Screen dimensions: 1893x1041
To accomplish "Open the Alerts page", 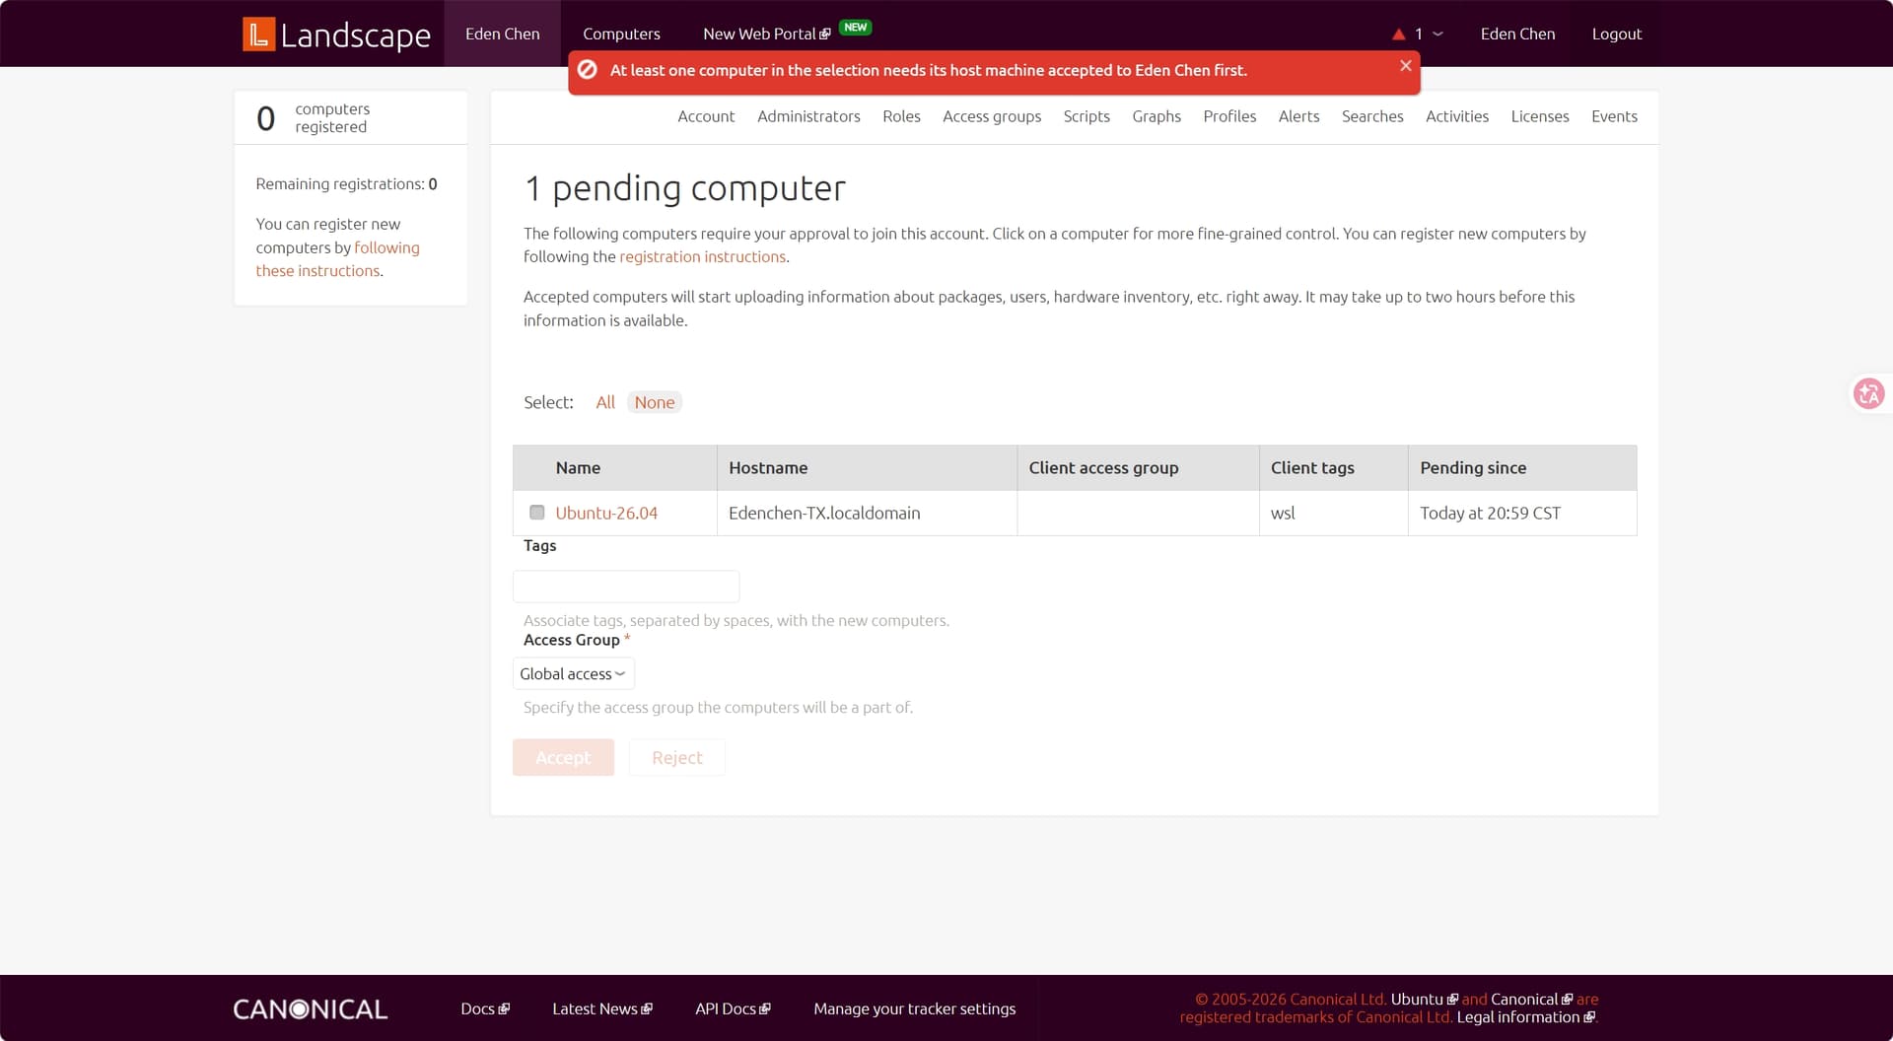I will click(x=1298, y=116).
